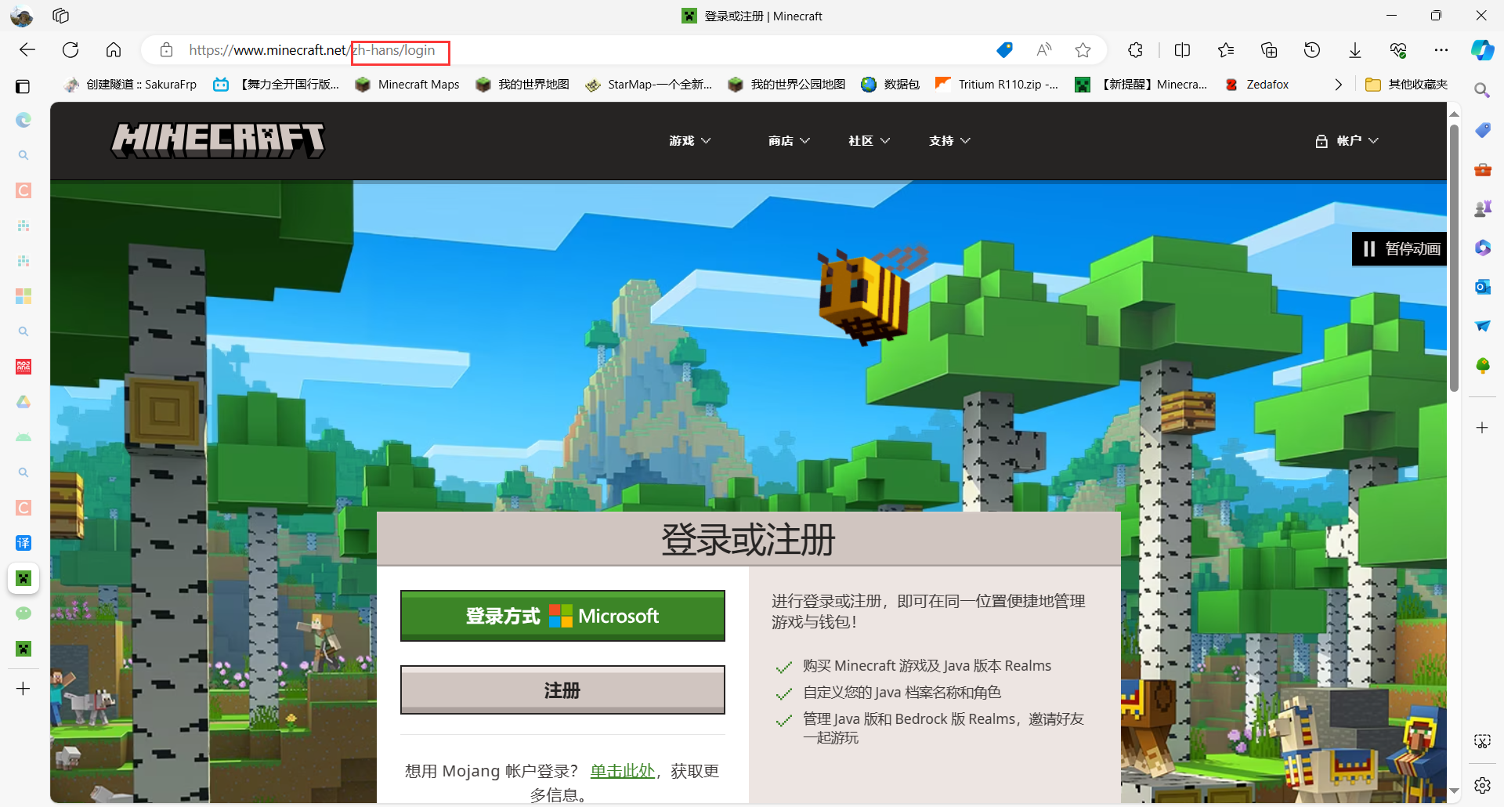Open Settings and more menu
The height and width of the screenshot is (807, 1504).
(x=1441, y=50)
